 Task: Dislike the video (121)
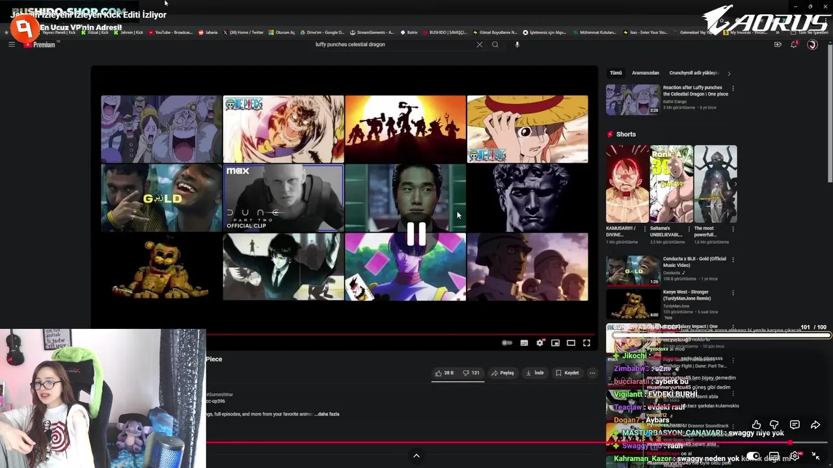tap(471, 373)
